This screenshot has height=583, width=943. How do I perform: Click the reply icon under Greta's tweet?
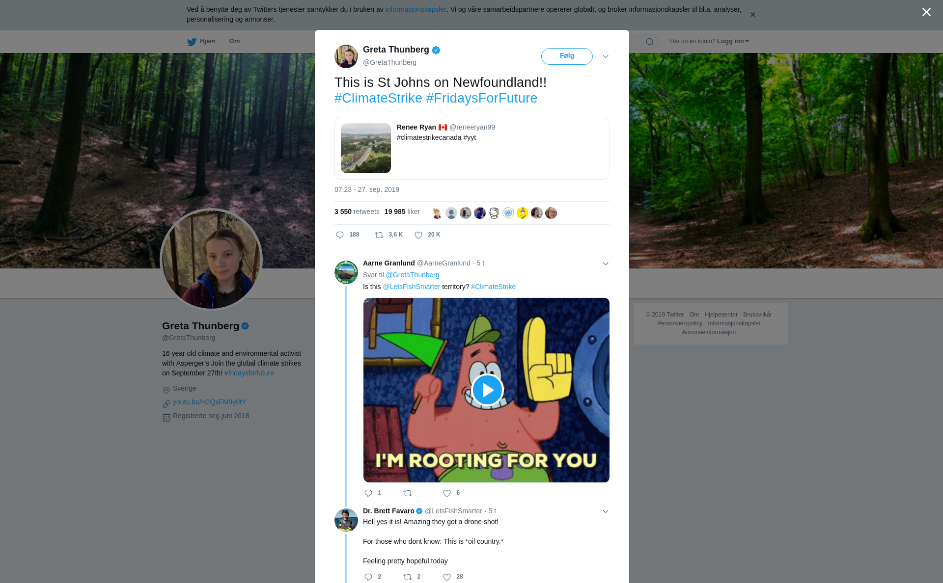(340, 235)
